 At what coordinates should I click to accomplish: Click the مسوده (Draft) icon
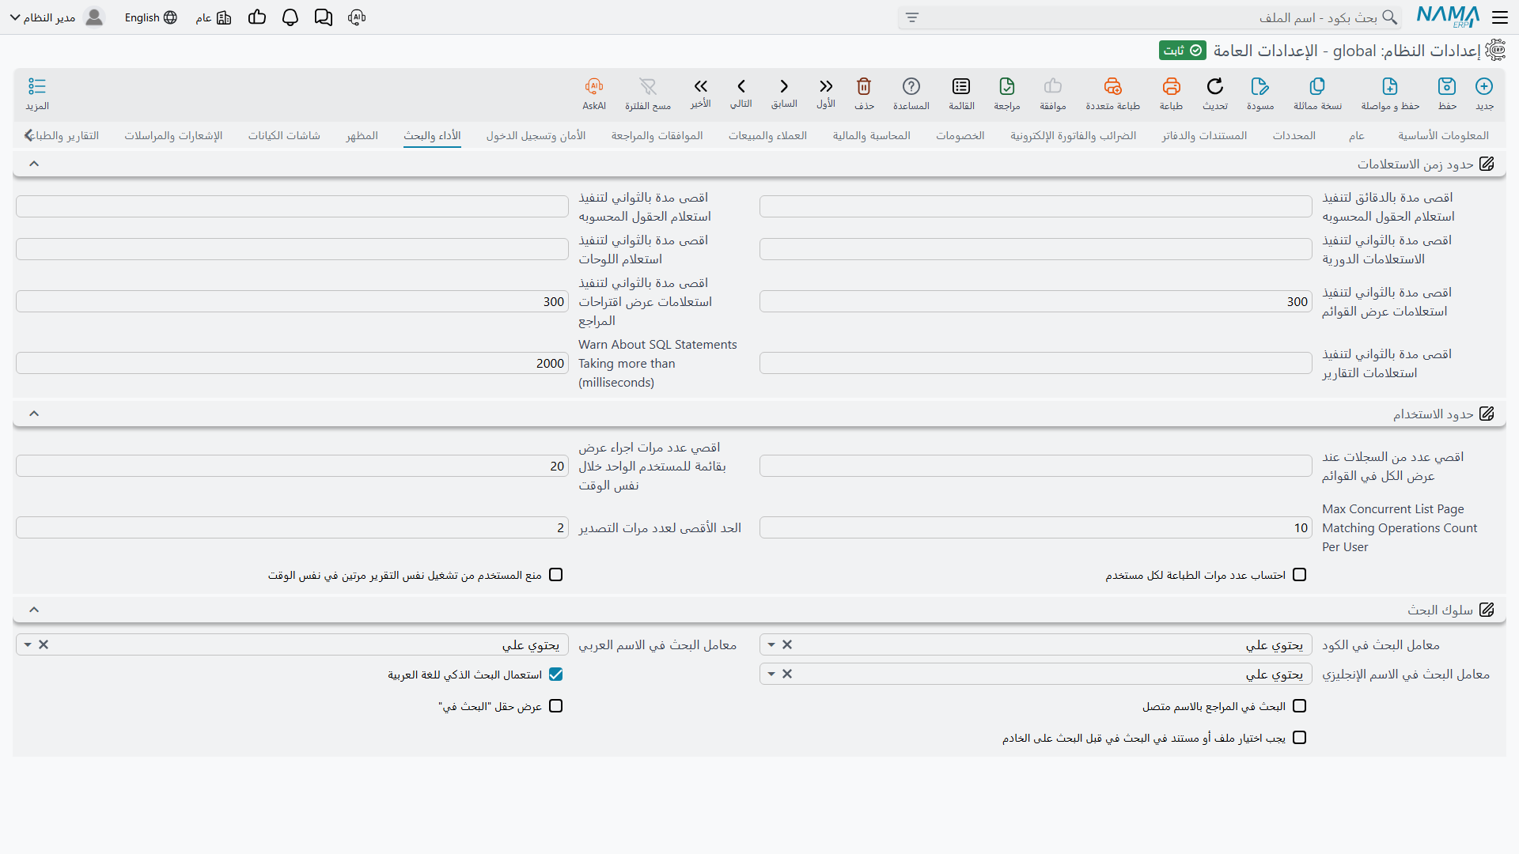[1260, 86]
